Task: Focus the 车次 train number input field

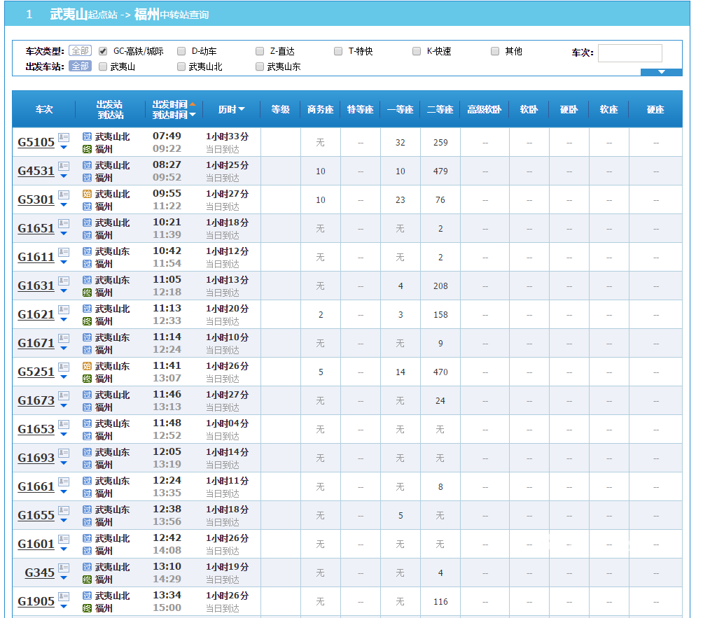Action: (630, 53)
